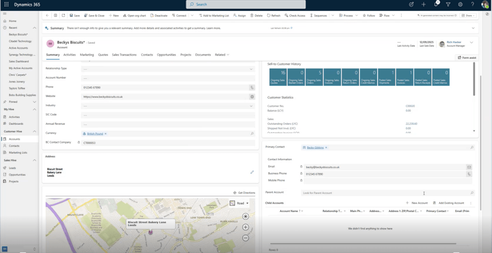Click Check Access in command bar
The image size is (492, 253).
295,15
